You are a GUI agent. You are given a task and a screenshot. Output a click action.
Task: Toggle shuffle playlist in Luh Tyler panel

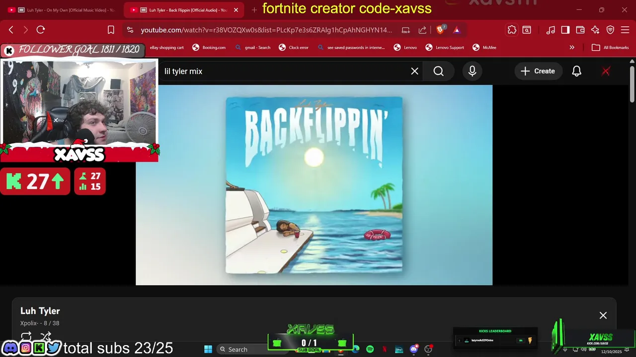click(46, 336)
